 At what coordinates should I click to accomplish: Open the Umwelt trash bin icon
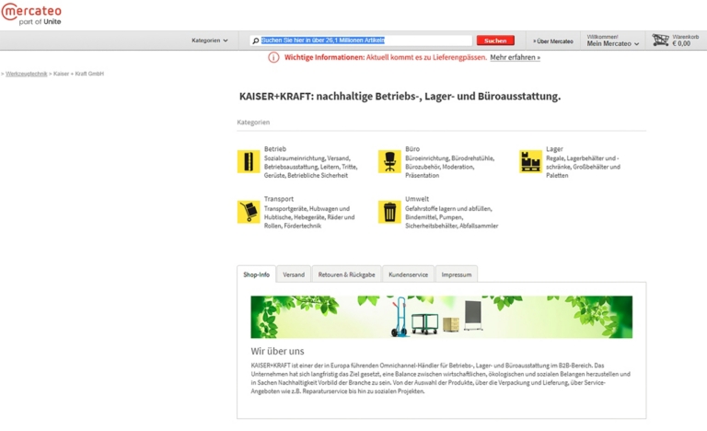coord(389,212)
